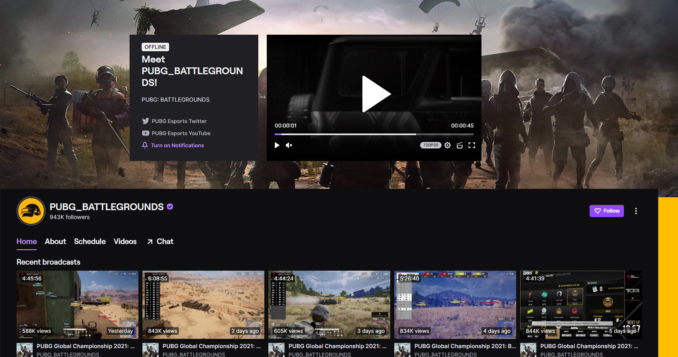Click the Chat external arrow icon
The height and width of the screenshot is (357, 678).
[x=150, y=242]
